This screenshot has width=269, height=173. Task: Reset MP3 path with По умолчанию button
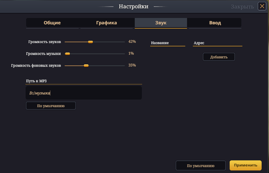(51, 106)
